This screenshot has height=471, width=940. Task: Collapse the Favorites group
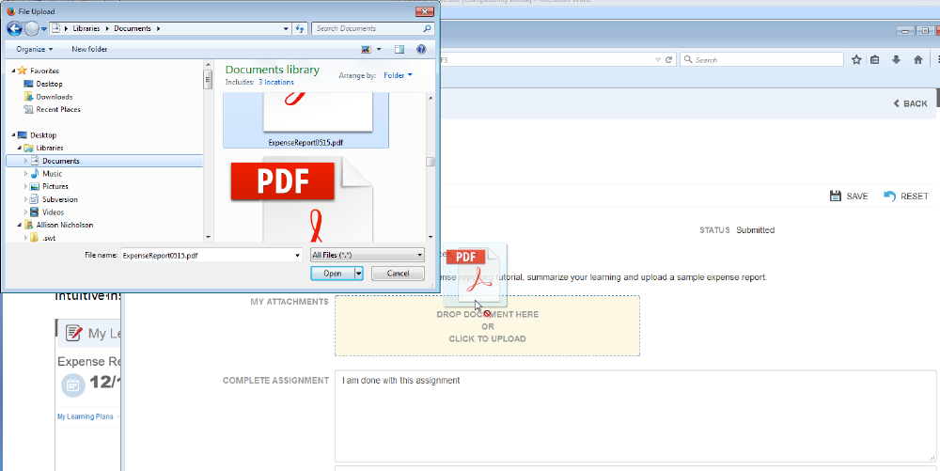click(x=13, y=71)
